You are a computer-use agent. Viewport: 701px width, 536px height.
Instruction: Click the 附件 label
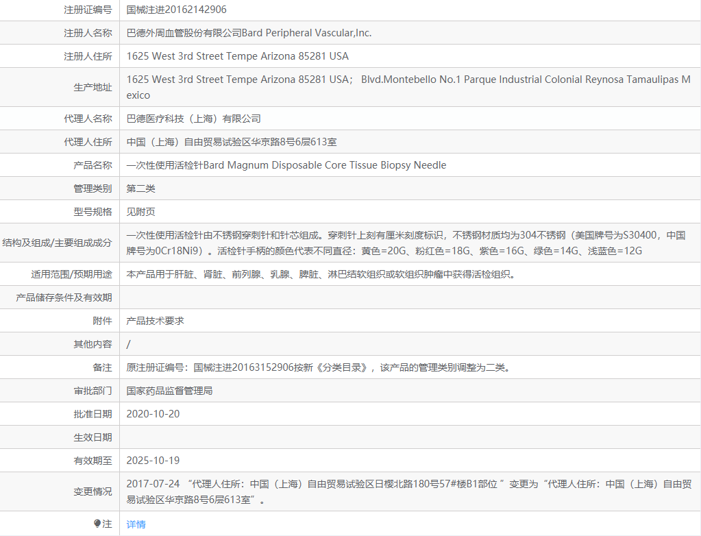(x=102, y=321)
